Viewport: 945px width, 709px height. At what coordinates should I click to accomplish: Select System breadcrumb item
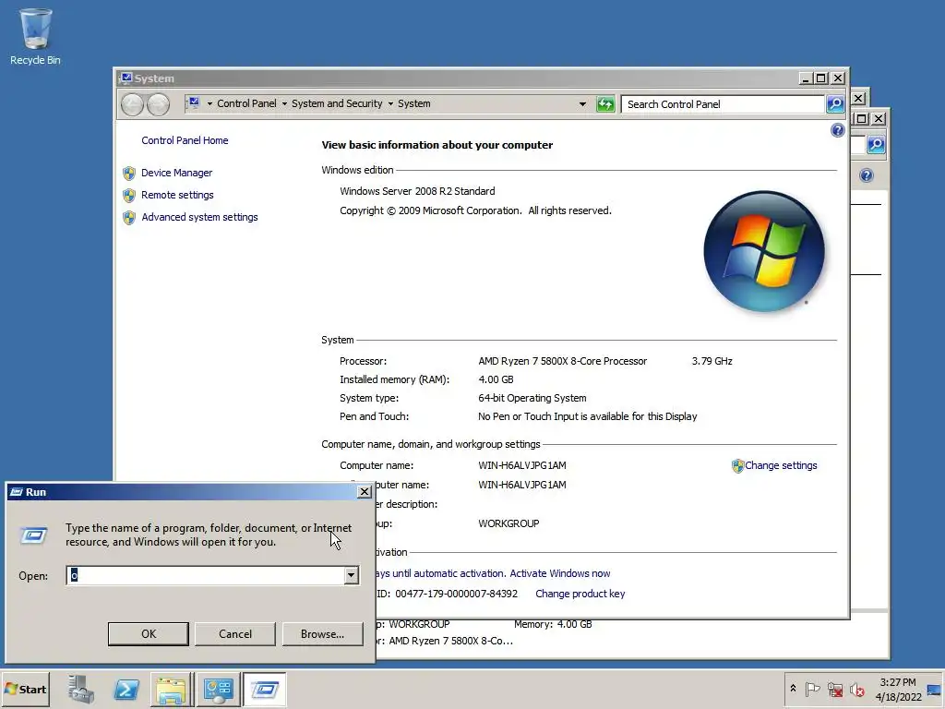coord(414,103)
